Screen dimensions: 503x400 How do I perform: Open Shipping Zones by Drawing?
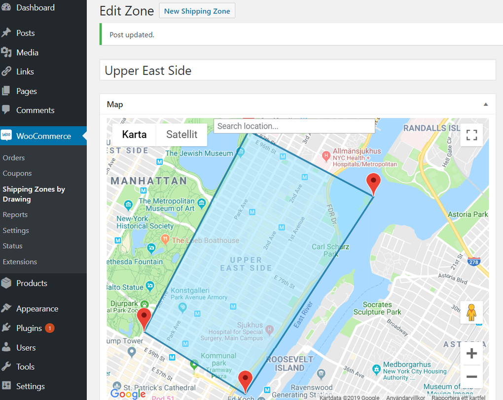coord(34,194)
